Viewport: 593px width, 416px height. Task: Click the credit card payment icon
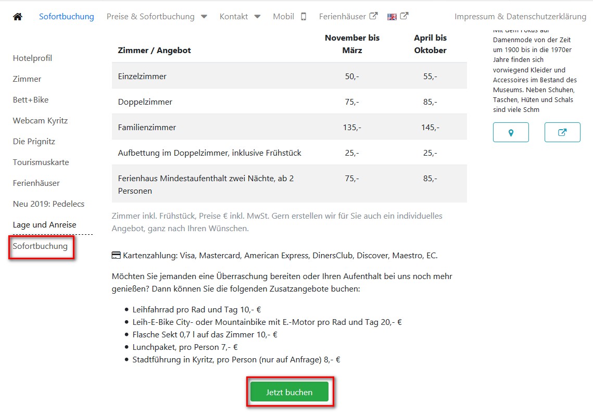pyautogui.click(x=115, y=255)
